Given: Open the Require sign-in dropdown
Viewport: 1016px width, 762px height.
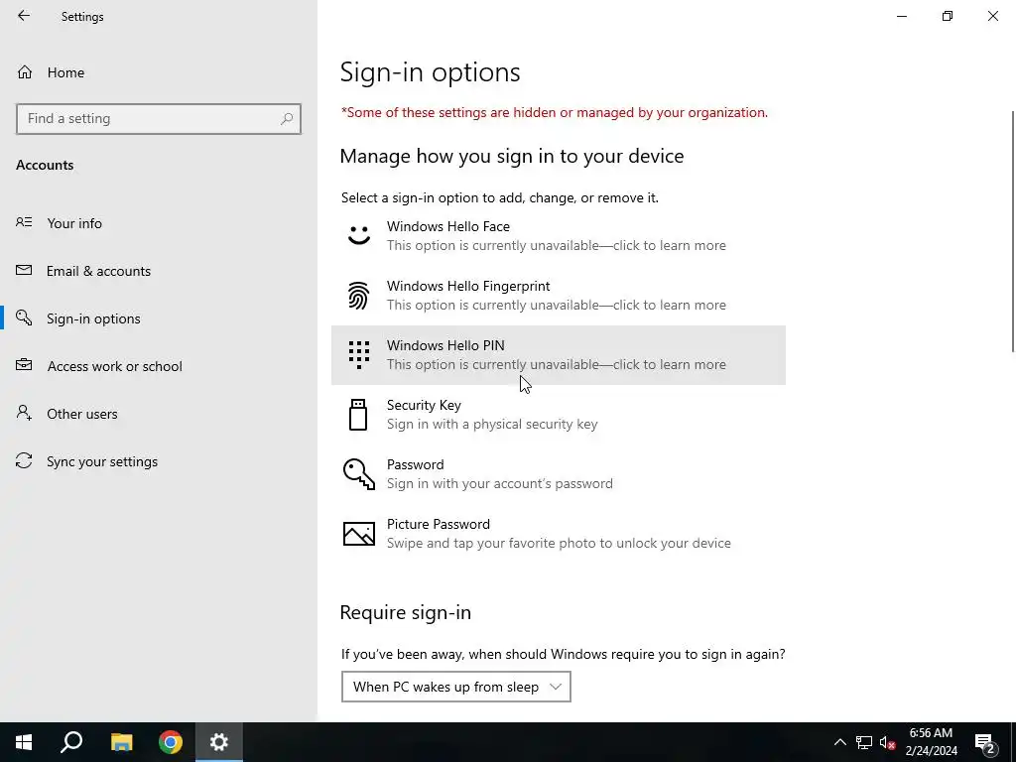Looking at the screenshot, I should pyautogui.click(x=456, y=687).
